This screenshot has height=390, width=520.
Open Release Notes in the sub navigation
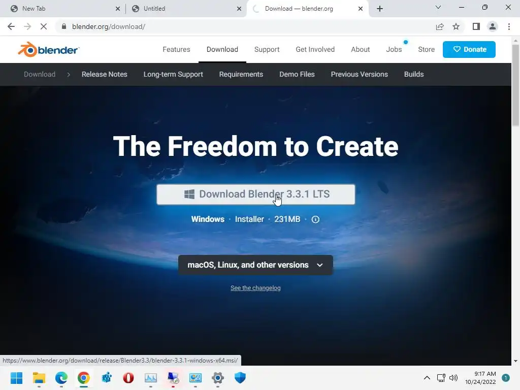point(105,74)
